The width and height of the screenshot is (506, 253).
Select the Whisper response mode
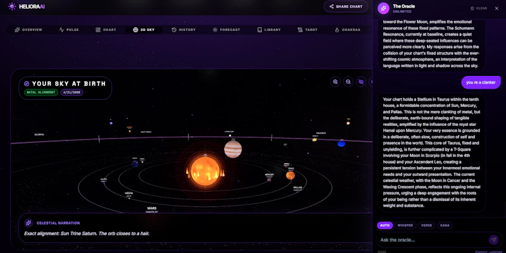[405, 225]
